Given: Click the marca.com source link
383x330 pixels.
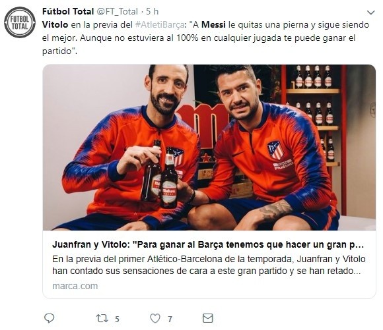Looking at the screenshot, I should click(x=75, y=286).
